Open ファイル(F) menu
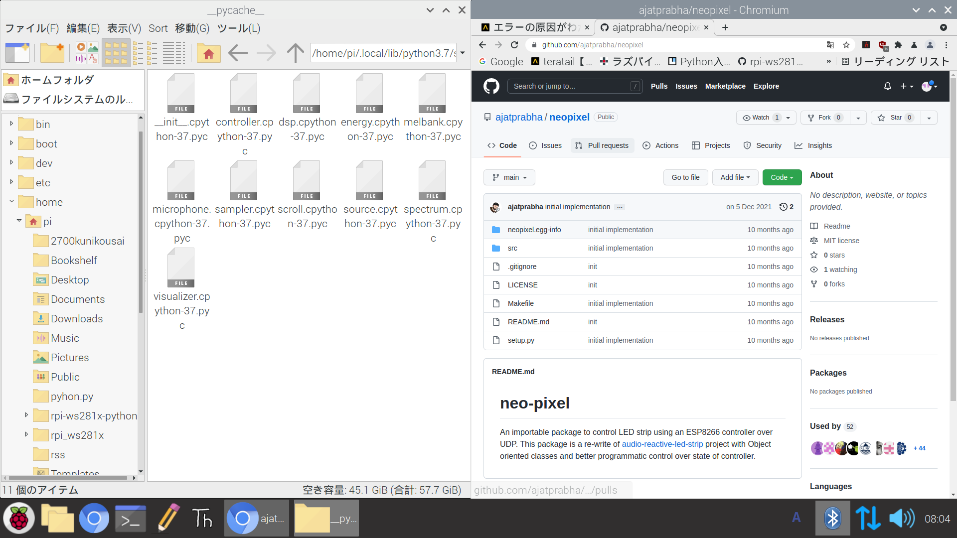 click(32, 28)
